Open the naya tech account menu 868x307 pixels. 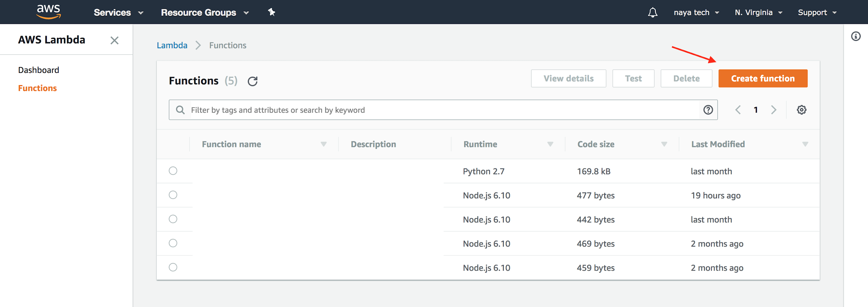pyautogui.click(x=696, y=13)
